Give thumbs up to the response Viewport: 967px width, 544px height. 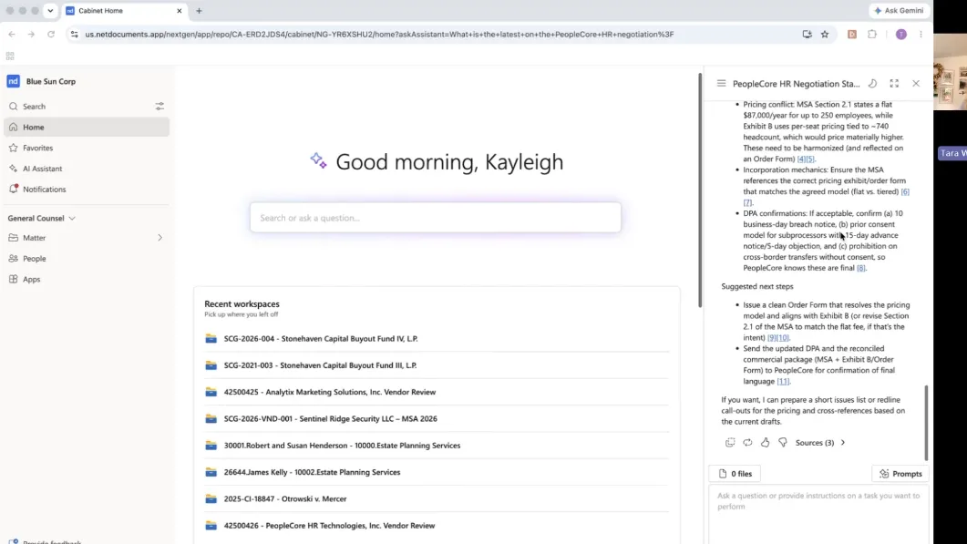pyautogui.click(x=765, y=443)
